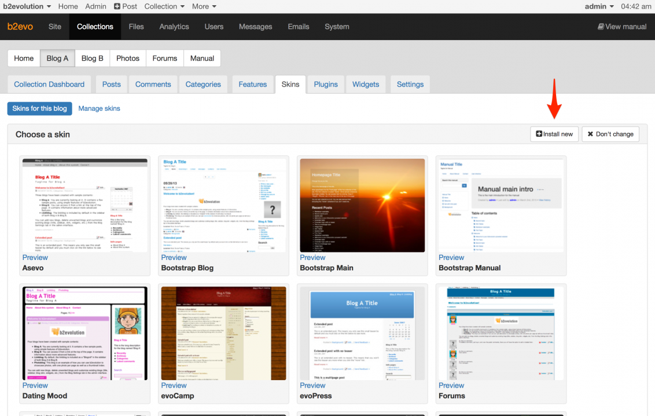655x416 pixels.
Task: Open the Categories tab
Action: click(x=203, y=84)
